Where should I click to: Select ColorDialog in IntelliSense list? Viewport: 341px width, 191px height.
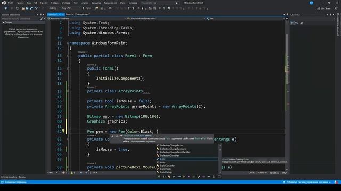[x=166, y=172]
